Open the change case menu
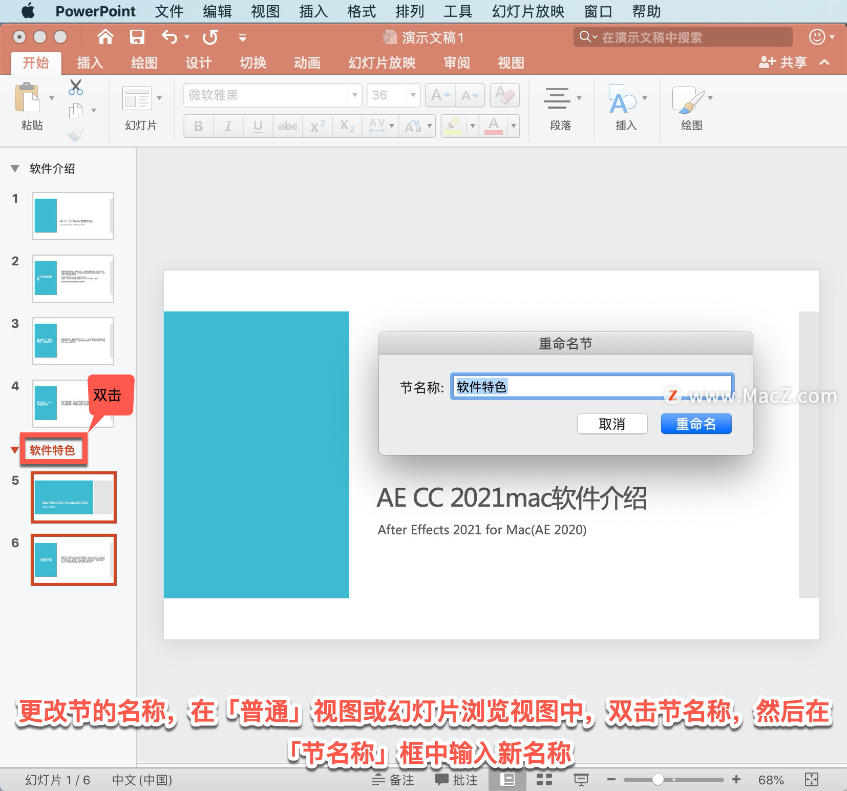This screenshot has height=791, width=847. tap(417, 126)
